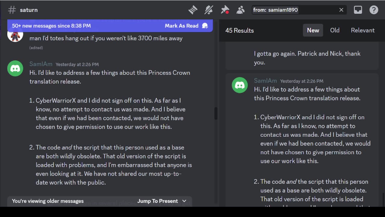Click the chat message scrollbar thumb

tap(216, 113)
